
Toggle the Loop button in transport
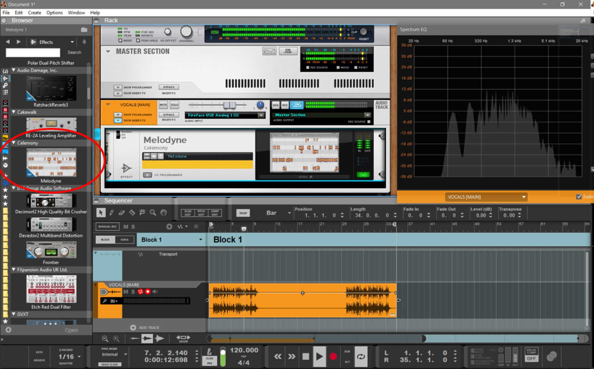tap(361, 356)
